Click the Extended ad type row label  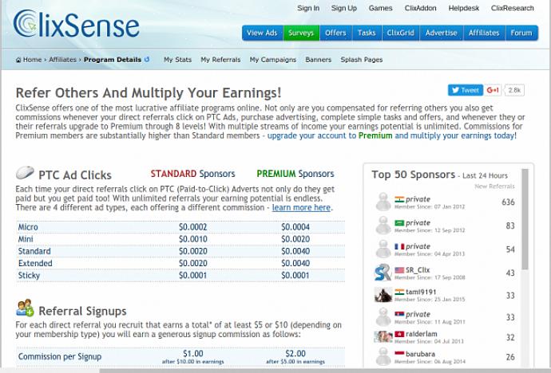click(x=35, y=263)
